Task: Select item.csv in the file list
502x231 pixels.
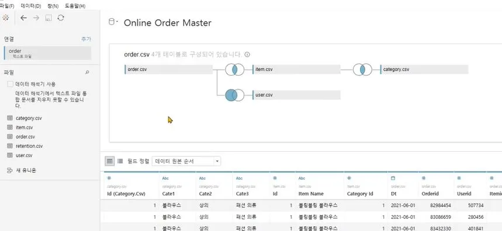Action: click(25, 128)
